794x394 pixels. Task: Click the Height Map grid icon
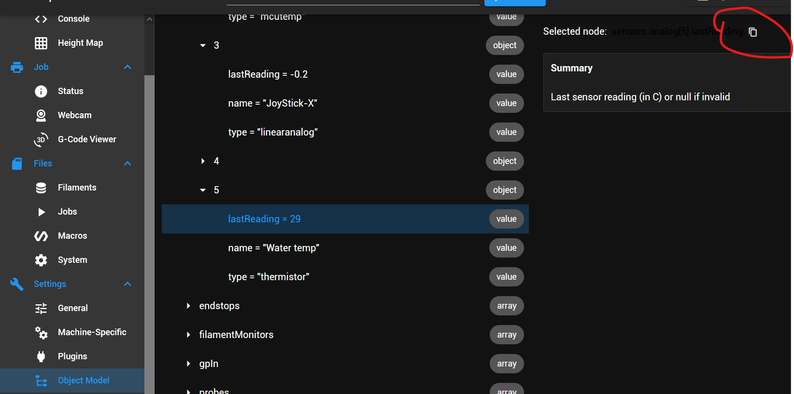click(41, 43)
